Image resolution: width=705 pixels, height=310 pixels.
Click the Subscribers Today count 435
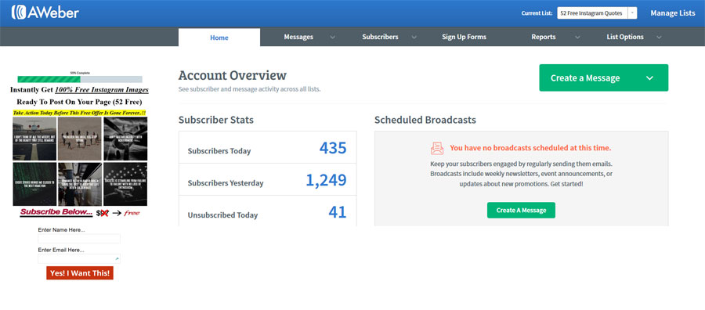coord(333,148)
